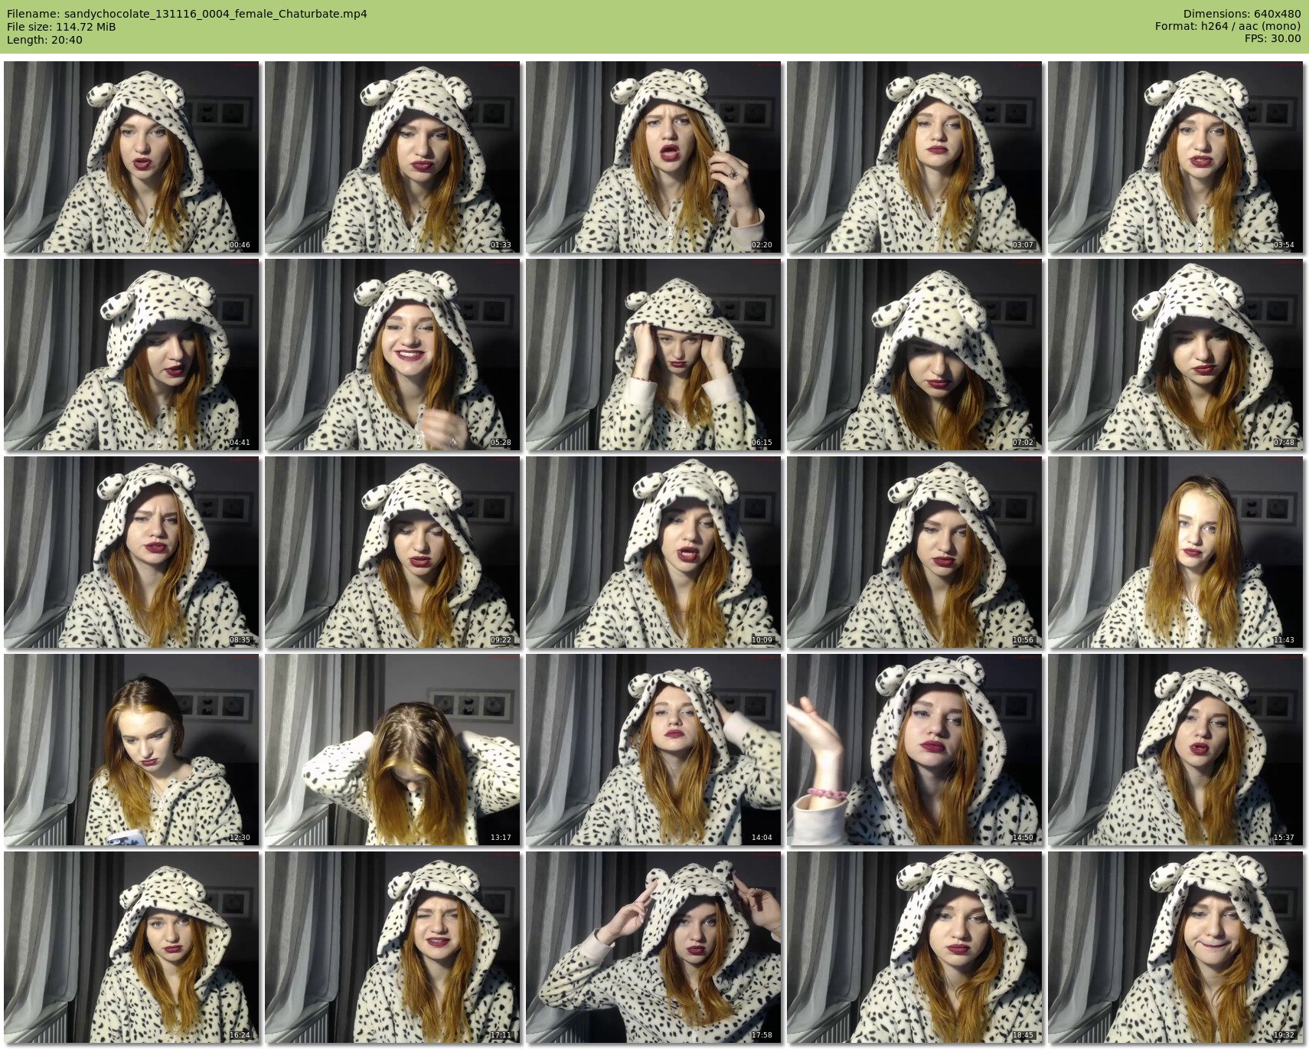Screen dimensions: 1309x1049
Task: Select the thumbnail at 07:02
Action: click(915, 355)
